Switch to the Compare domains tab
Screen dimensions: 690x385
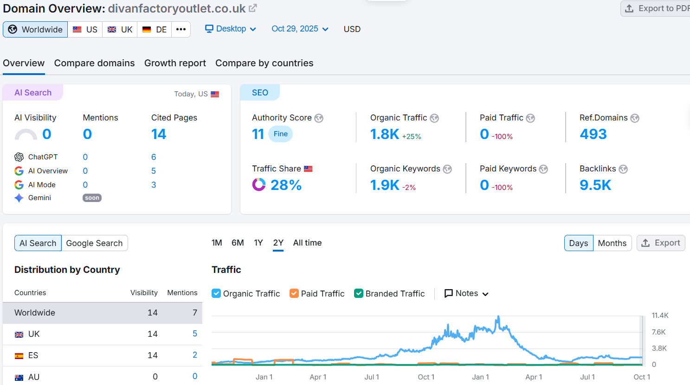pyautogui.click(x=94, y=63)
